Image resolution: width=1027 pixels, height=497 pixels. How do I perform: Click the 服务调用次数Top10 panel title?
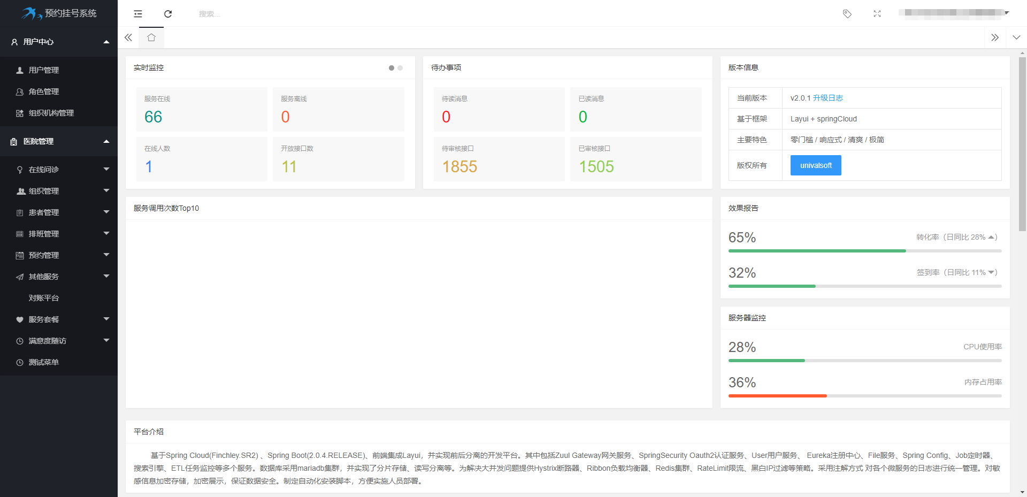click(x=166, y=208)
